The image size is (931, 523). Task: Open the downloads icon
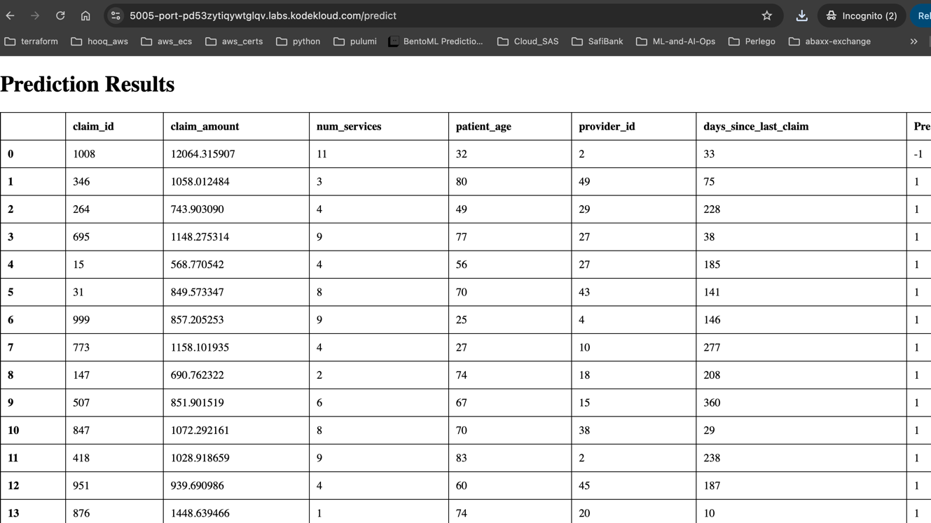pos(801,15)
